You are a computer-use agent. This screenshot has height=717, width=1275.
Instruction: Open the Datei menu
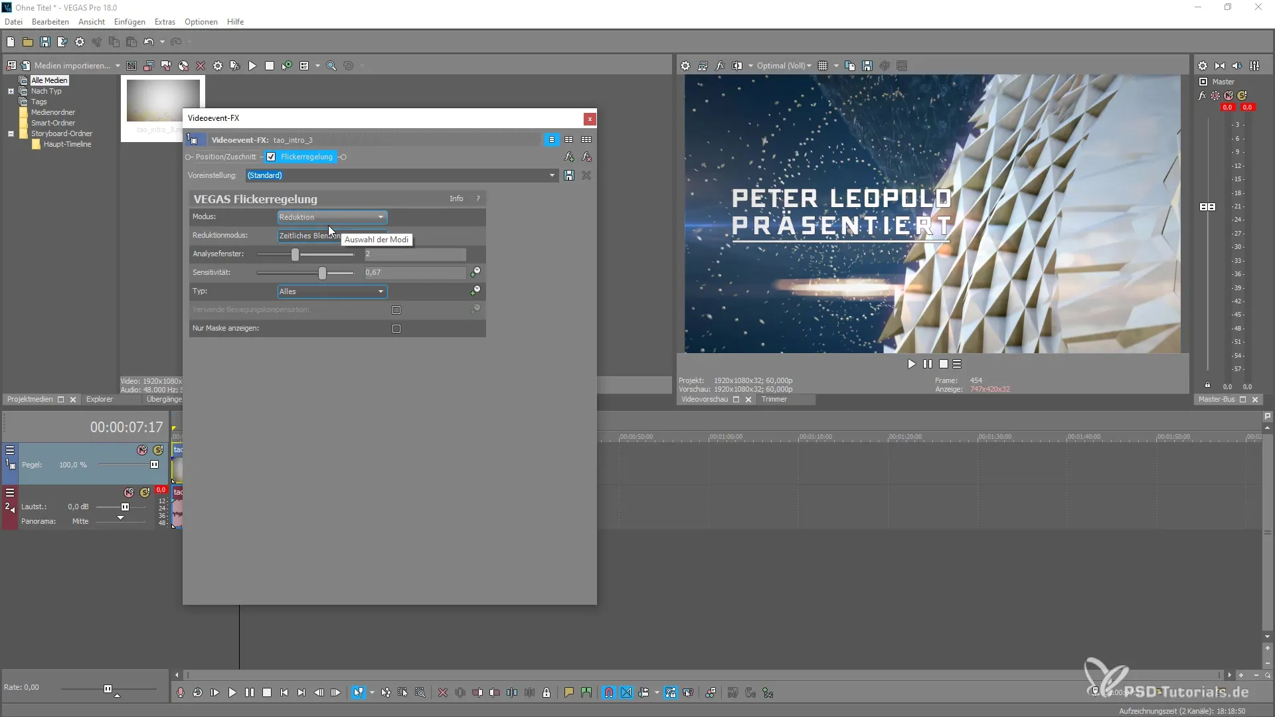point(13,22)
